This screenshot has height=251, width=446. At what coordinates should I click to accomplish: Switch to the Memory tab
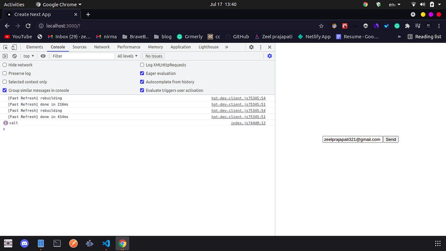(155, 47)
